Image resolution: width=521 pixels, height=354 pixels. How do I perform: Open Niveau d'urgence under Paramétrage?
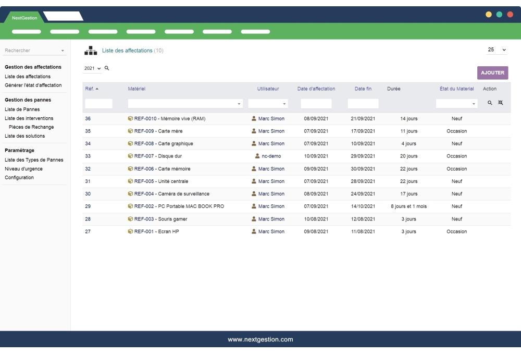point(23,168)
